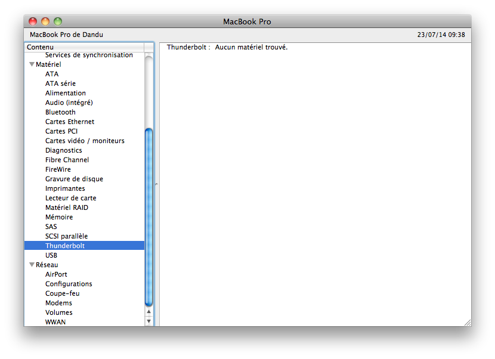The width and height of the screenshot is (495, 359).
Task: Select SCSI parallèle entry
Action: tap(66, 236)
